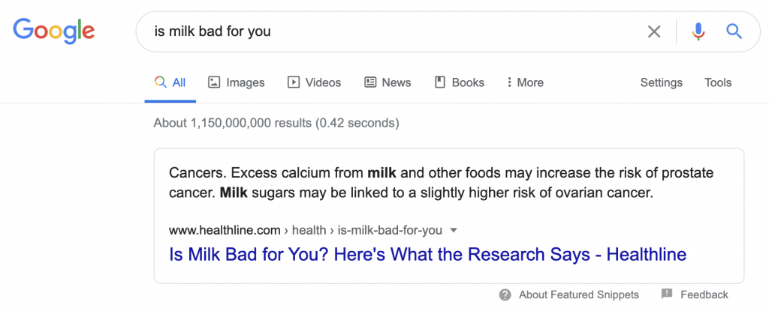The width and height of the screenshot is (769, 311).
Task: Open the More search categories menu
Action: pos(526,82)
